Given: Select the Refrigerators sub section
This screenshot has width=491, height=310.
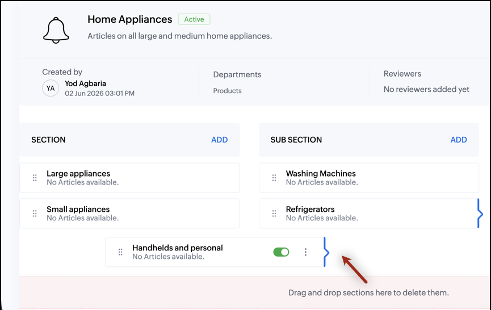Looking at the screenshot, I should pyautogui.click(x=369, y=213).
